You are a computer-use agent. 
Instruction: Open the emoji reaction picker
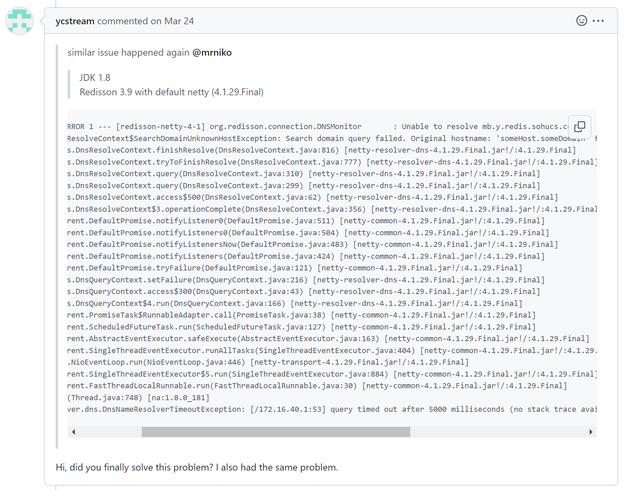click(x=581, y=21)
